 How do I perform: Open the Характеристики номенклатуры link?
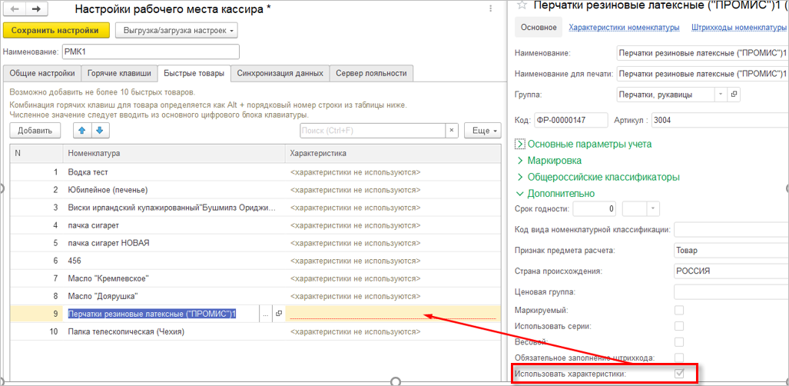click(624, 28)
